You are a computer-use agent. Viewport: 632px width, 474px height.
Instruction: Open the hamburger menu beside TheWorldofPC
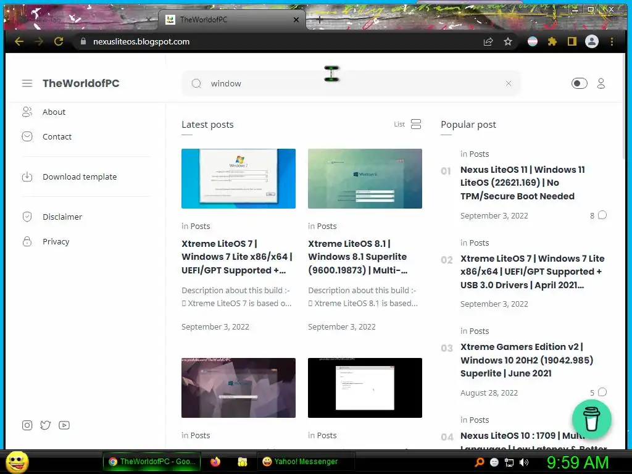pos(27,83)
